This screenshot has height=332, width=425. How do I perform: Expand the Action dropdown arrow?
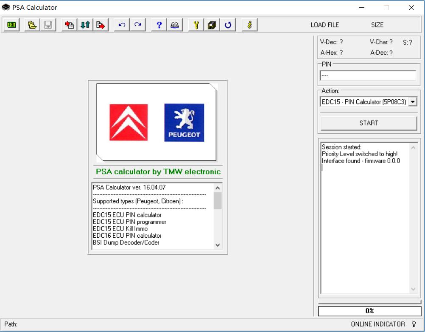(x=413, y=102)
